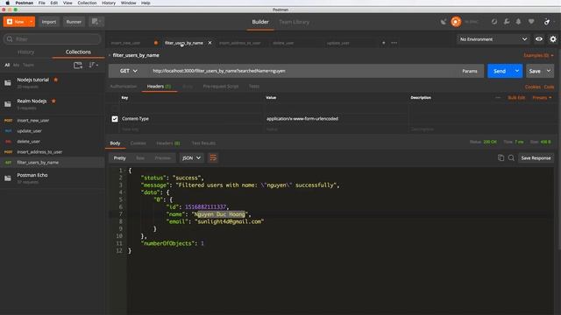561x315 pixels.
Task: Toggle the response line wrap icon
Action: click(x=213, y=157)
